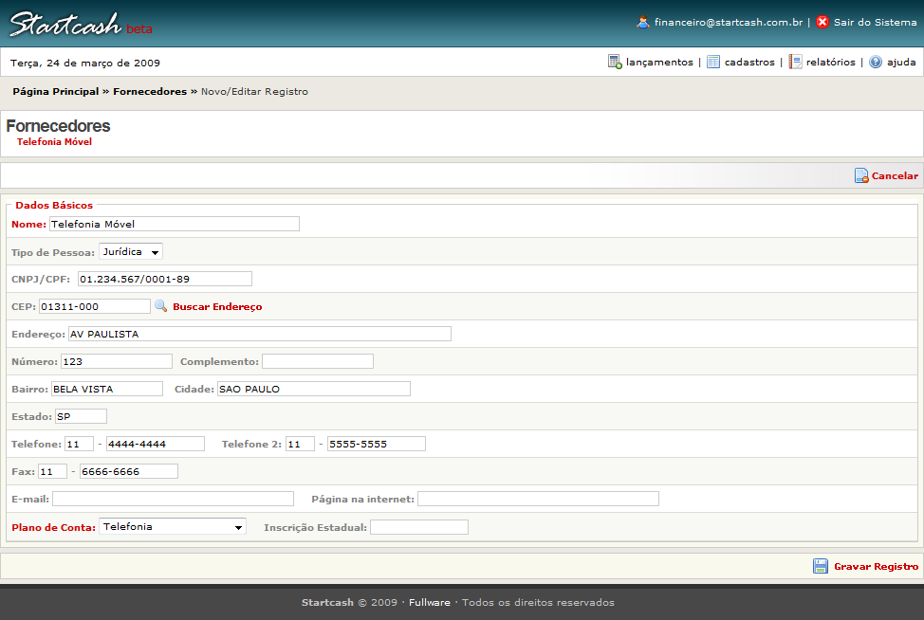This screenshot has width=924, height=620.
Task: Open the cadastros menu
Action: pos(749,63)
